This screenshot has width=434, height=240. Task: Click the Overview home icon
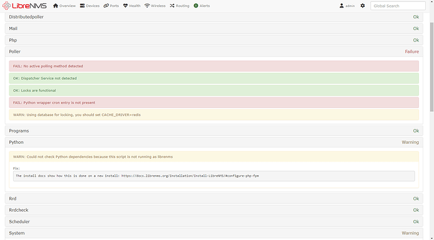coord(55,6)
